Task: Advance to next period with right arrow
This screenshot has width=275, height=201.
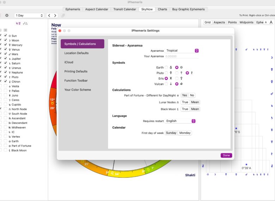Action: click(55, 16)
